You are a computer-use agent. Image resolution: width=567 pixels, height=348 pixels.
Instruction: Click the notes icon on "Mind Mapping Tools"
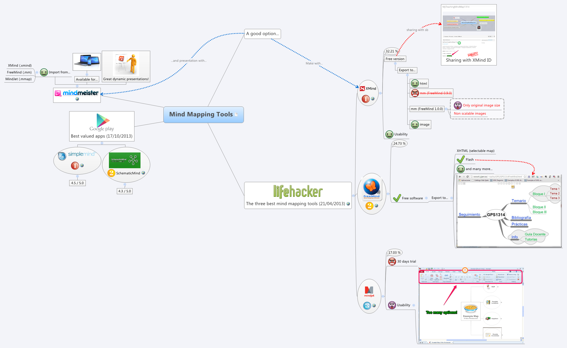pos(237,114)
